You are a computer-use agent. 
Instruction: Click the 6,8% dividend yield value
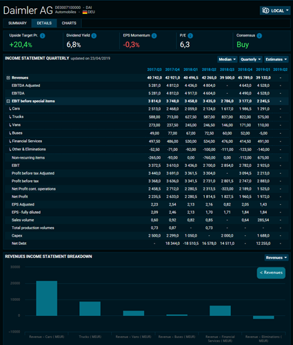pos(74,45)
